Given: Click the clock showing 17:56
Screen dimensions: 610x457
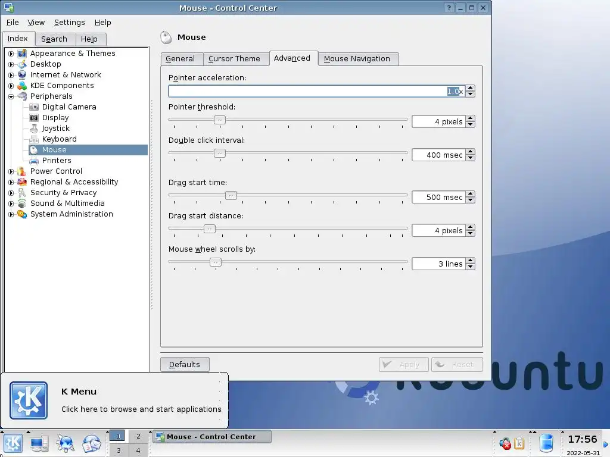Looking at the screenshot, I should 583,440.
